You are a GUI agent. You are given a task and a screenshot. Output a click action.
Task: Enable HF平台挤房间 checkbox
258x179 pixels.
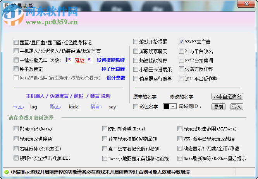[x=181, y=61]
